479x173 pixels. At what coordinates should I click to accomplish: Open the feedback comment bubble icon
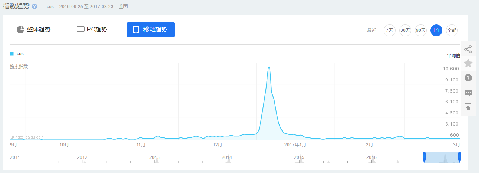coord(468,93)
